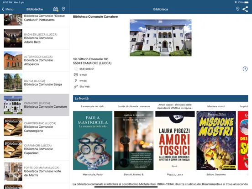Viewport: 252px width, 189px height.
Task: Tap the pin icon beside trovaci
Action: click(x=76, y=80)
